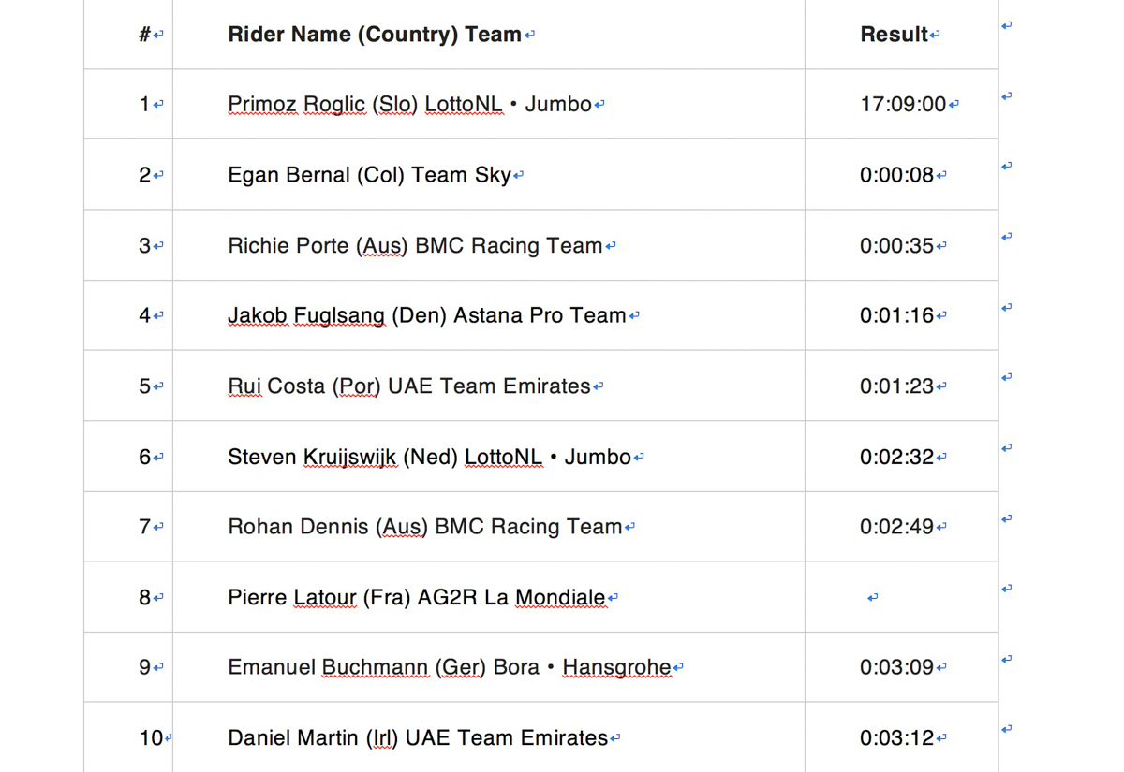Click the 0:02:32 time value

(x=897, y=457)
